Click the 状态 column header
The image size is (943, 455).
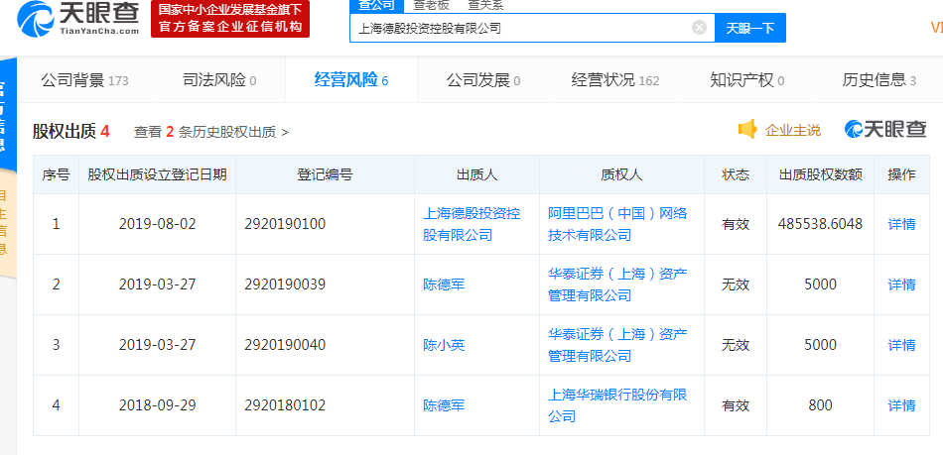[736, 174]
